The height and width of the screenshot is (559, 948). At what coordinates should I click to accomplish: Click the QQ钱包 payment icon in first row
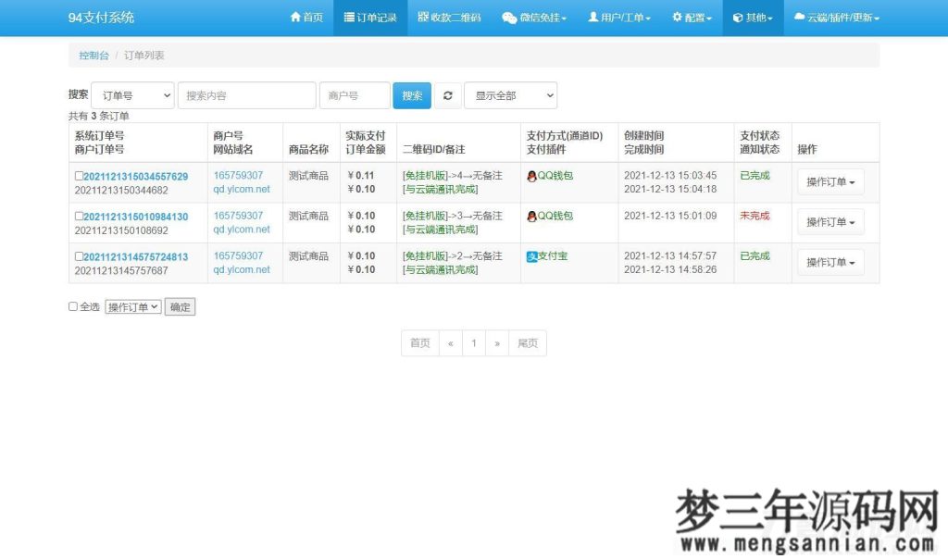(530, 175)
